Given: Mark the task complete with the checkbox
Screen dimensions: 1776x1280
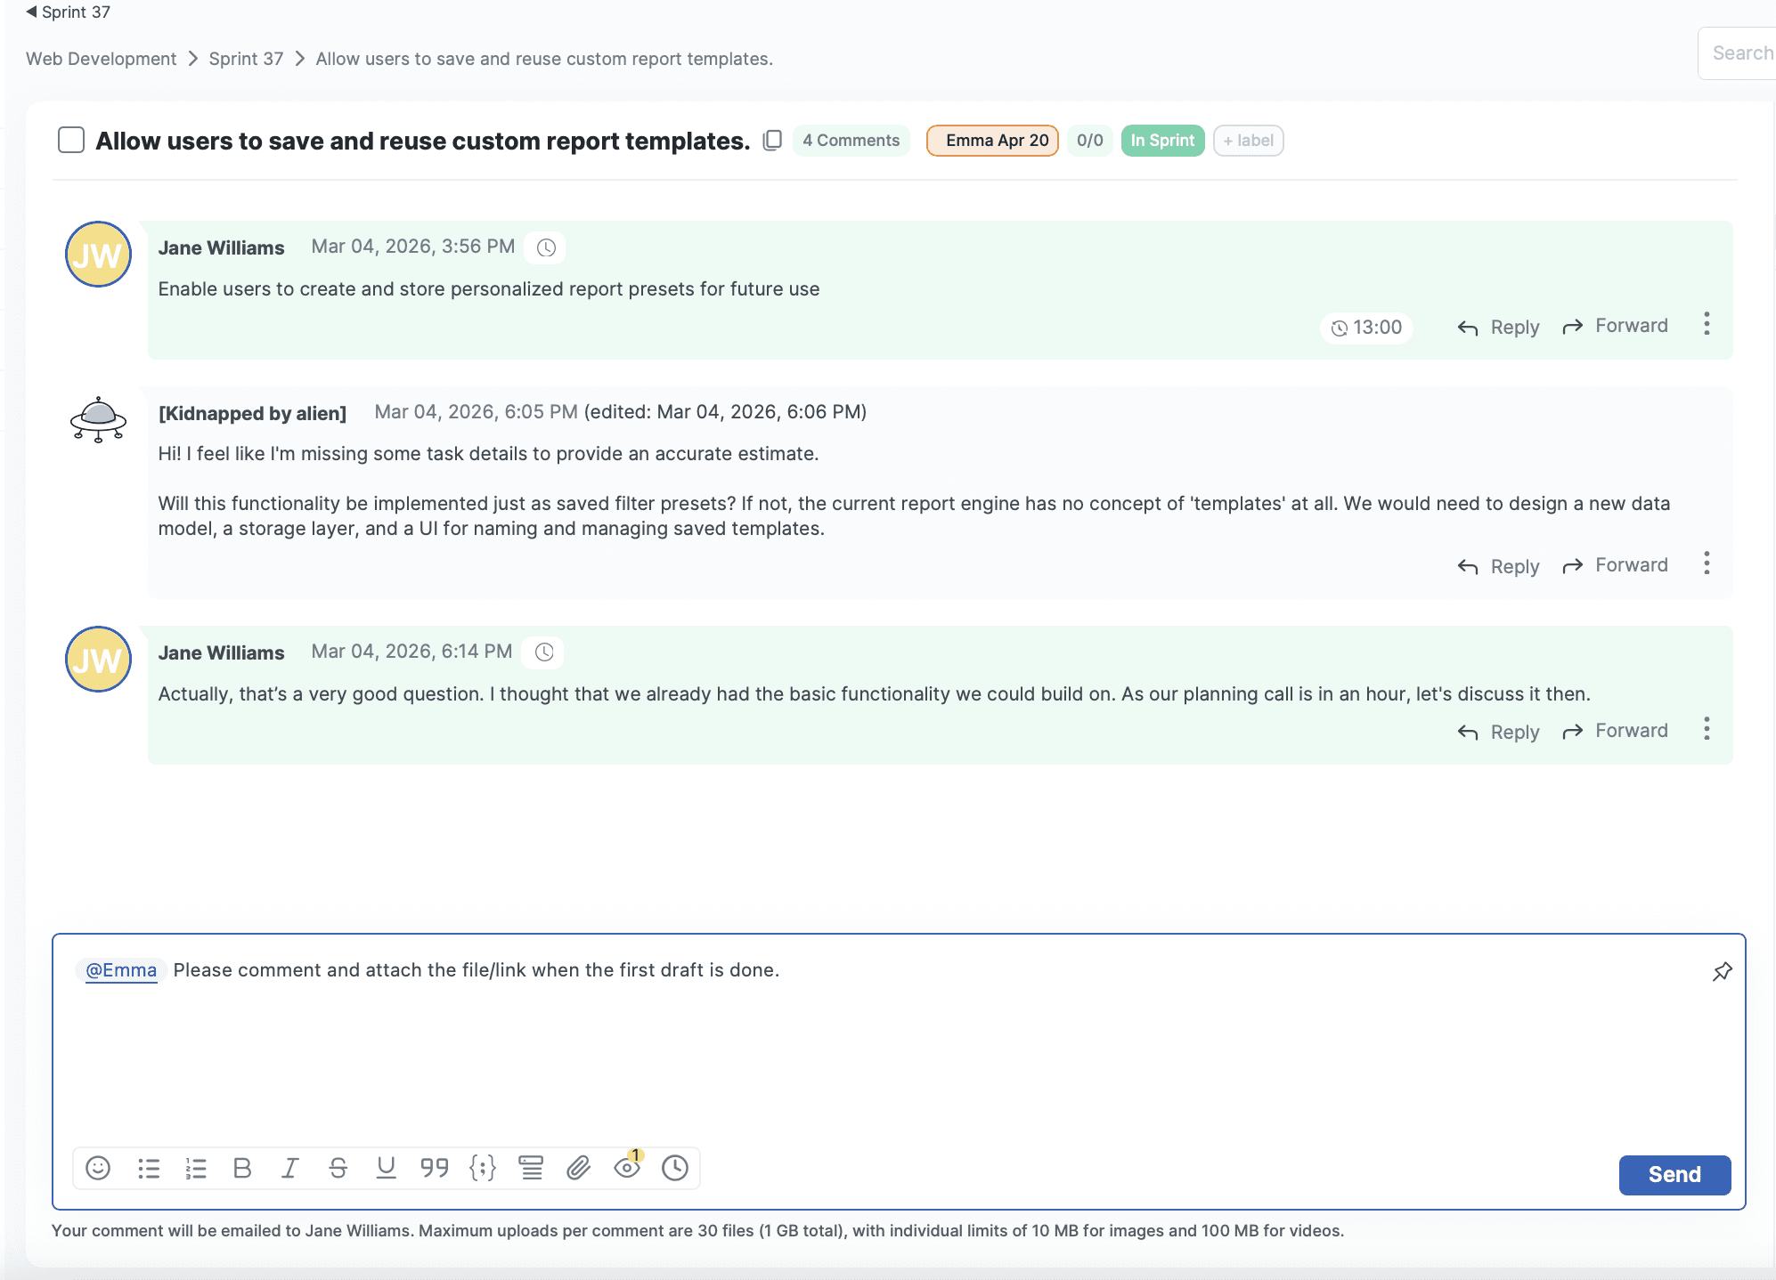Looking at the screenshot, I should click(x=71, y=141).
